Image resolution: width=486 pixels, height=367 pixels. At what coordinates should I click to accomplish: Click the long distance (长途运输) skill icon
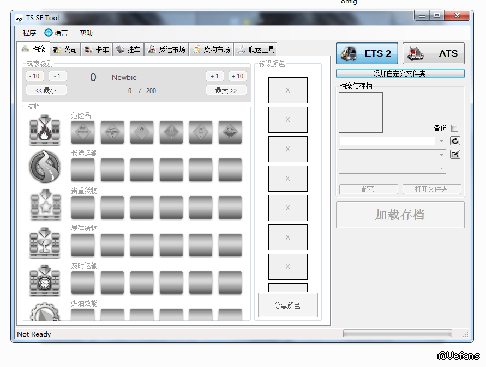click(x=45, y=167)
